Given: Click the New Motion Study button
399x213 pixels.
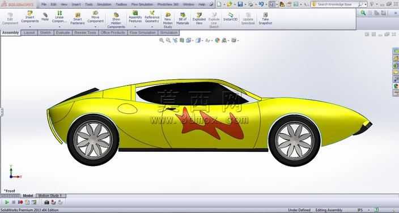Looking at the screenshot, I should (x=168, y=20).
